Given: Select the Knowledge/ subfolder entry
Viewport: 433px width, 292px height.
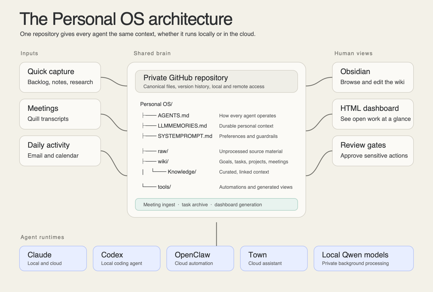Looking at the screenshot, I should 182,172.
